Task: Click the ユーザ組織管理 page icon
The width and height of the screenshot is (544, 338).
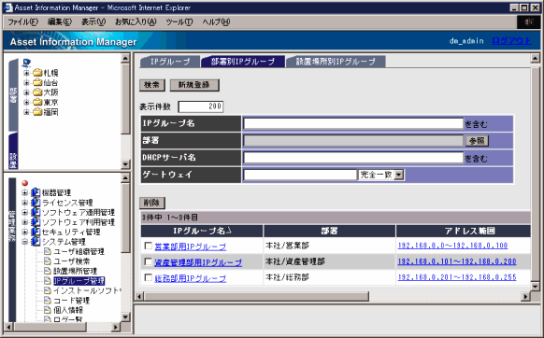Action: 48,251
